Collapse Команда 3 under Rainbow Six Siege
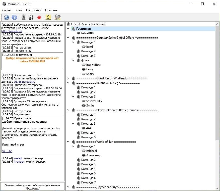Screen dimensions: 220x191 click(x=73, y=97)
